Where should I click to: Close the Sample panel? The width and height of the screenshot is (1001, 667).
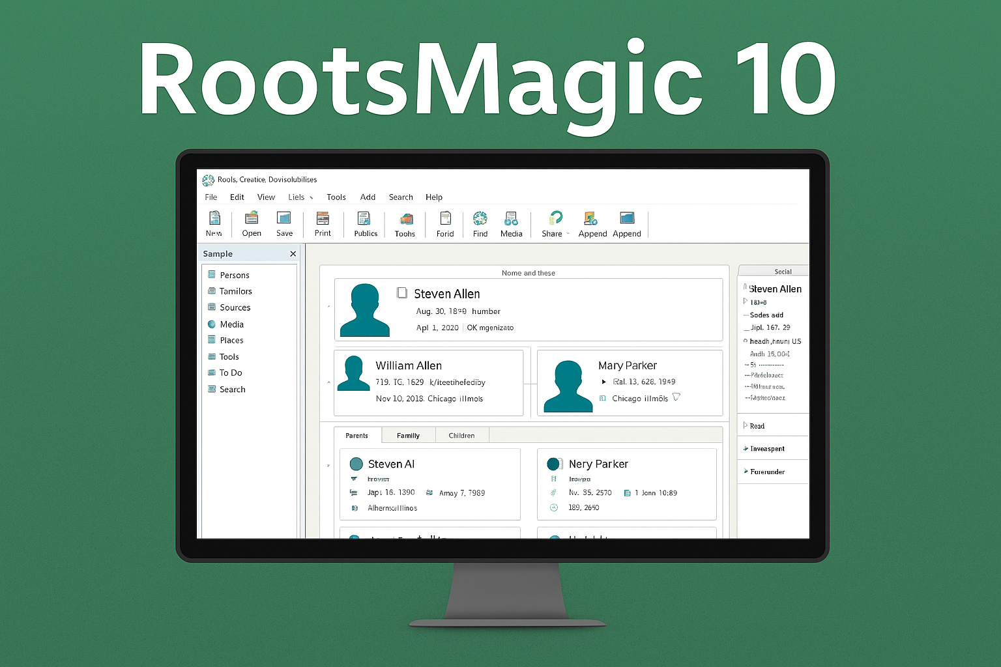click(x=293, y=253)
